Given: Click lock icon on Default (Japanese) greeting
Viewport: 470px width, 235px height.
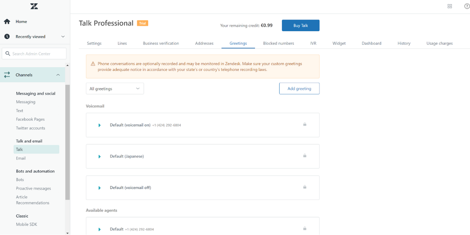Looking at the screenshot, I should (x=305, y=156).
